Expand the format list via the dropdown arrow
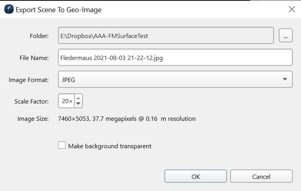The image size is (301, 191). pyautogui.click(x=285, y=80)
